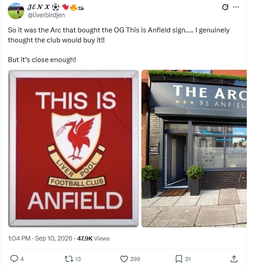View the 47.9K Views analytics
The width and height of the screenshot is (255, 267).
(x=93, y=238)
